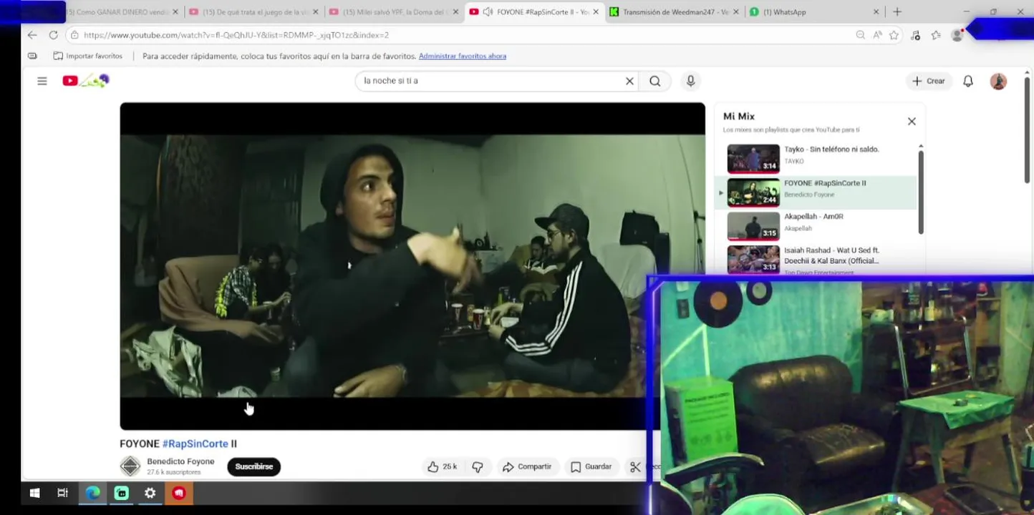The width and height of the screenshot is (1034, 515).
Task: Play Tayko - Sin teléfono ni saldo thumbnail
Action: [x=753, y=159]
